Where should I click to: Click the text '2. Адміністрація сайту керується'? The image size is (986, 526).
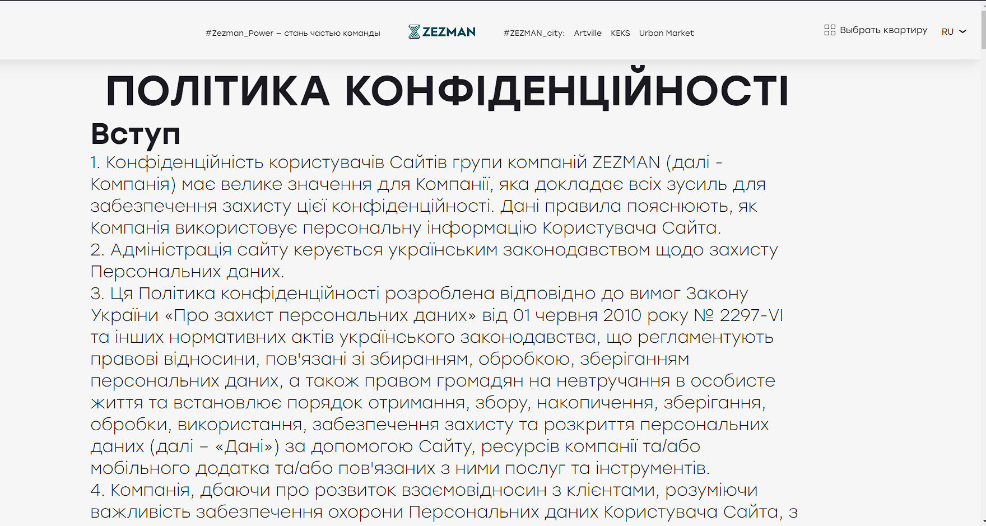pos(237,250)
